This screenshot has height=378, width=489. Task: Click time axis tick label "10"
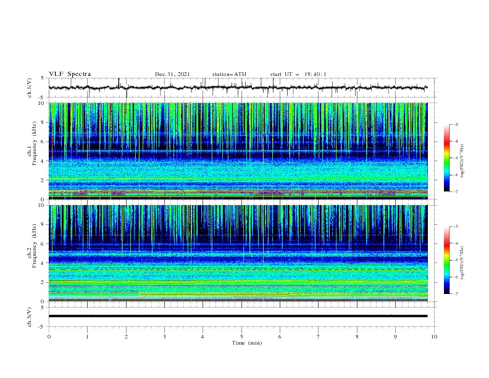(x=434, y=337)
